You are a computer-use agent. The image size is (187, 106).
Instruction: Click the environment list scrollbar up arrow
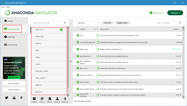click(68, 28)
